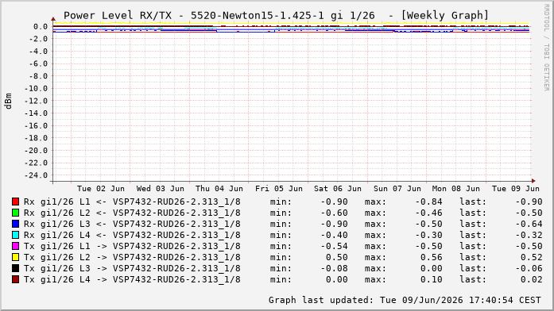Click the 'Tx gi1/26 L2 ->' legend label
Screen dimensions: 554x311
coord(65,257)
